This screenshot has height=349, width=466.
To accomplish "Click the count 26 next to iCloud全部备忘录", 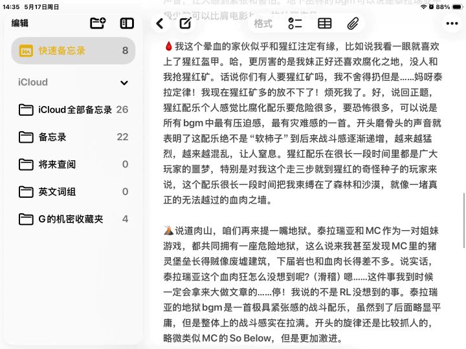I will point(122,109).
